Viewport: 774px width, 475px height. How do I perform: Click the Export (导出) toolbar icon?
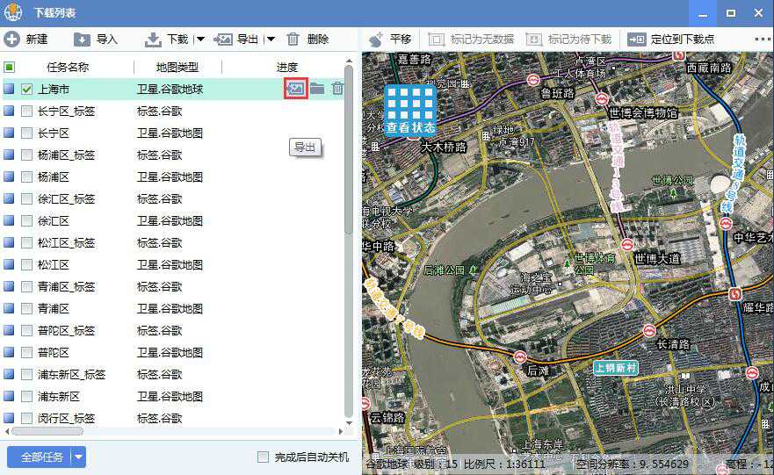pyautogui.click(x=223, y=40)
